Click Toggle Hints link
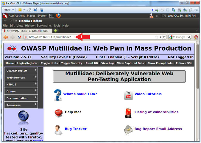 tap(49, 63)
